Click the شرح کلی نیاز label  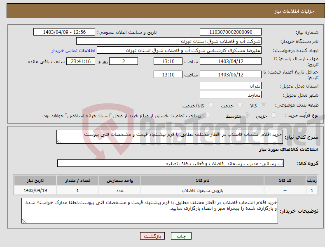pyautogui.click(x=302, y=137)
